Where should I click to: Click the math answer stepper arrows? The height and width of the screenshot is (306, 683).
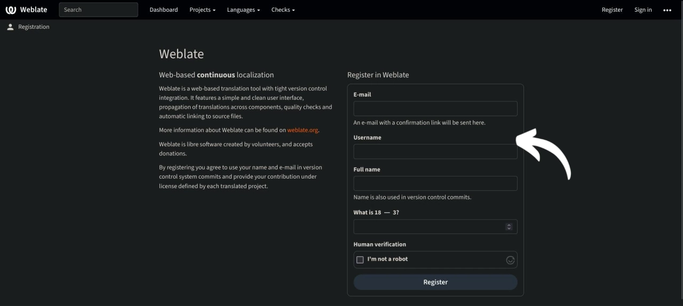(509, 227)
